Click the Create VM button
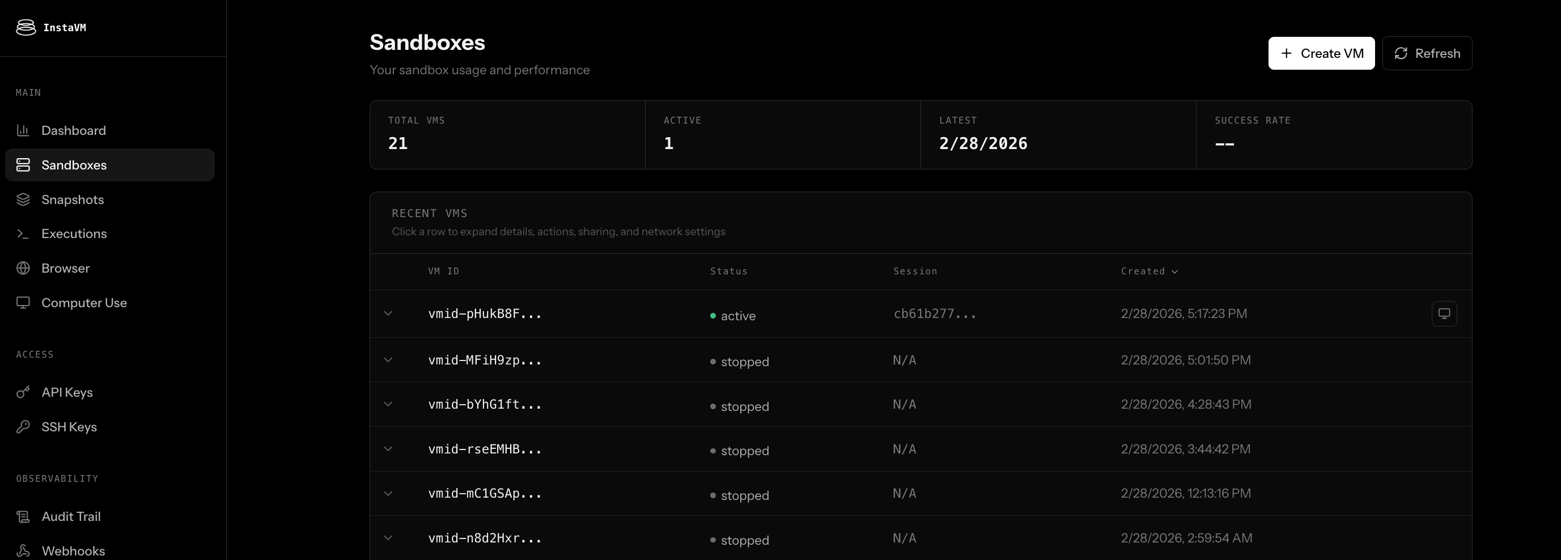Viewport: 1561px width, 560px height. click(x=1321, y=53)
